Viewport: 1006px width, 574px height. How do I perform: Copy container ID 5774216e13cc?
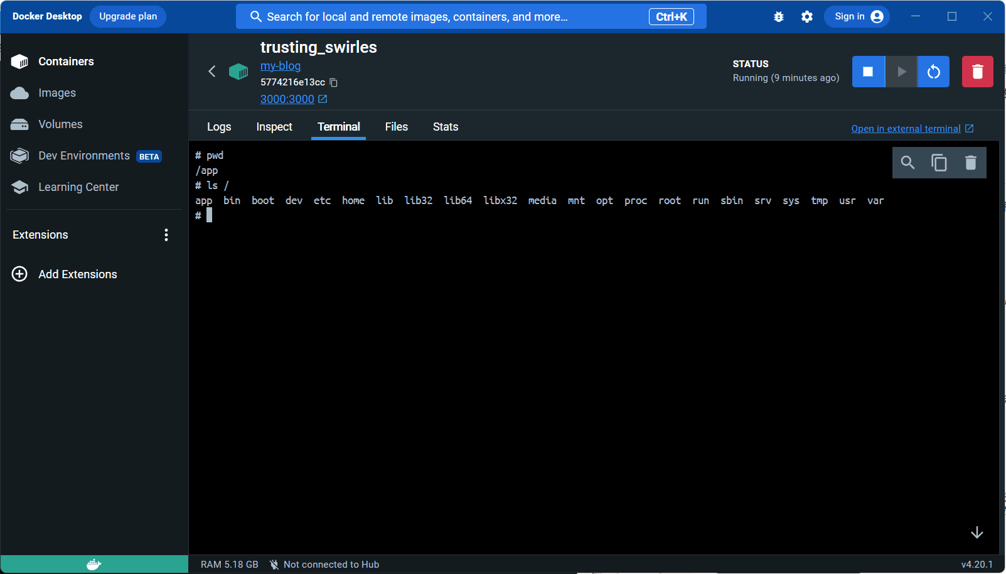[334, 82]
